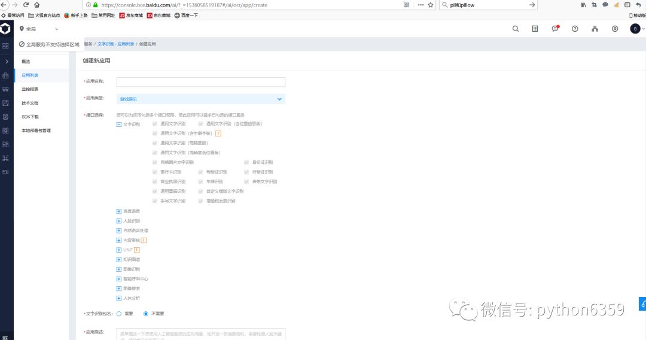Viewport: 646px width, 340px height.
Task: Expand the 人体分析 interface group
Action: tap(119, 298)
